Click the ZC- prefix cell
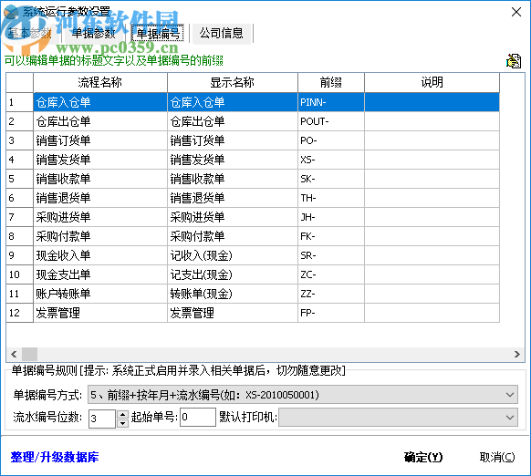 331,274
